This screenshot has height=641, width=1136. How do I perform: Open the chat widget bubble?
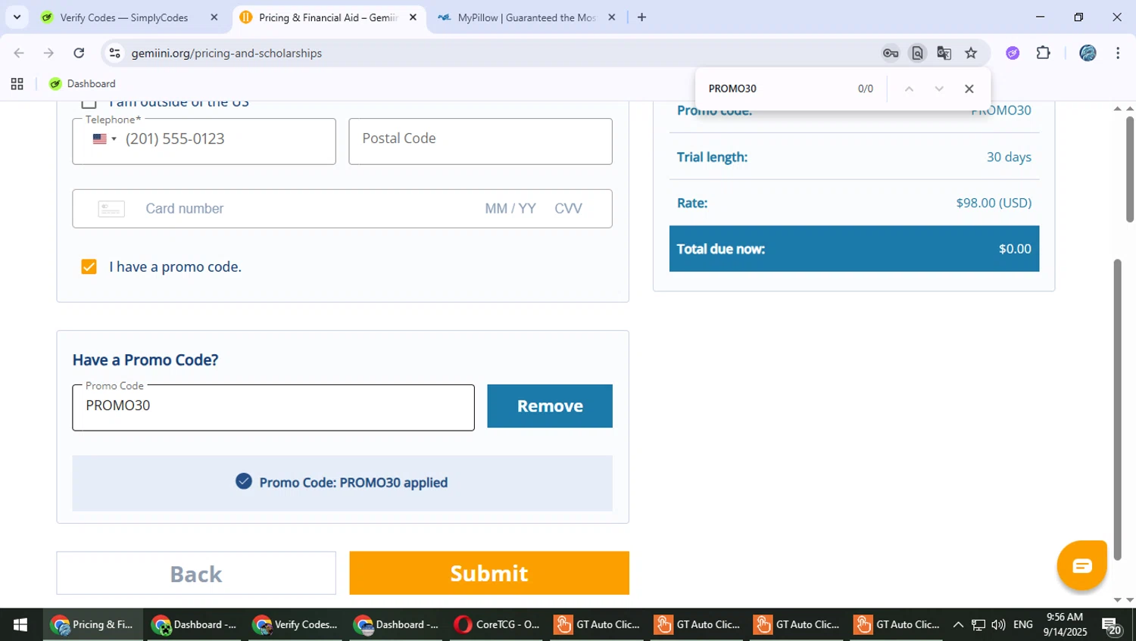click(x=1082, y=565)
